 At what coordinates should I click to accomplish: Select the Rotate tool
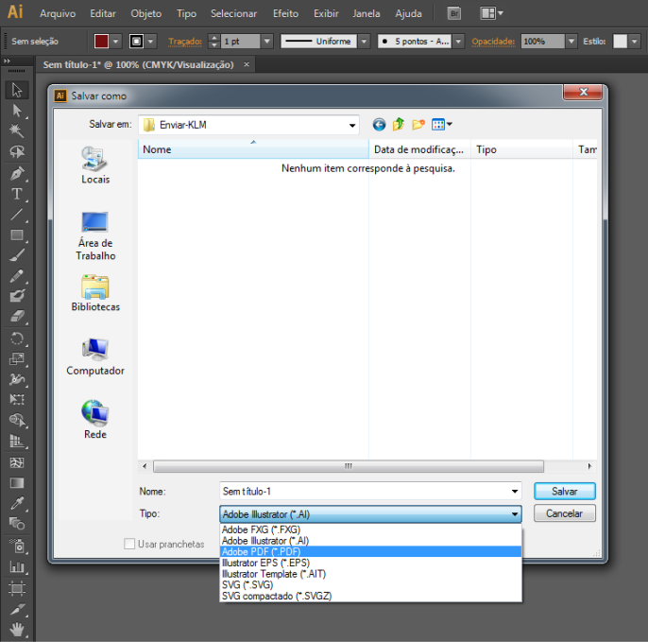coord(17,338)
